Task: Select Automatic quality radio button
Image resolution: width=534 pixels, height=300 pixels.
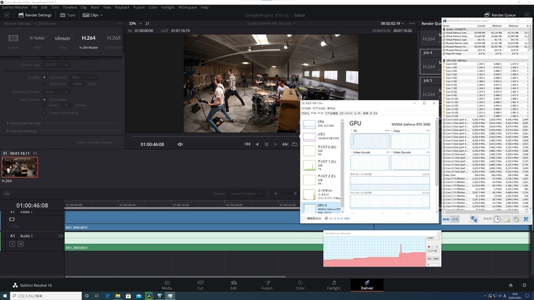Action: tap(44, 77)
